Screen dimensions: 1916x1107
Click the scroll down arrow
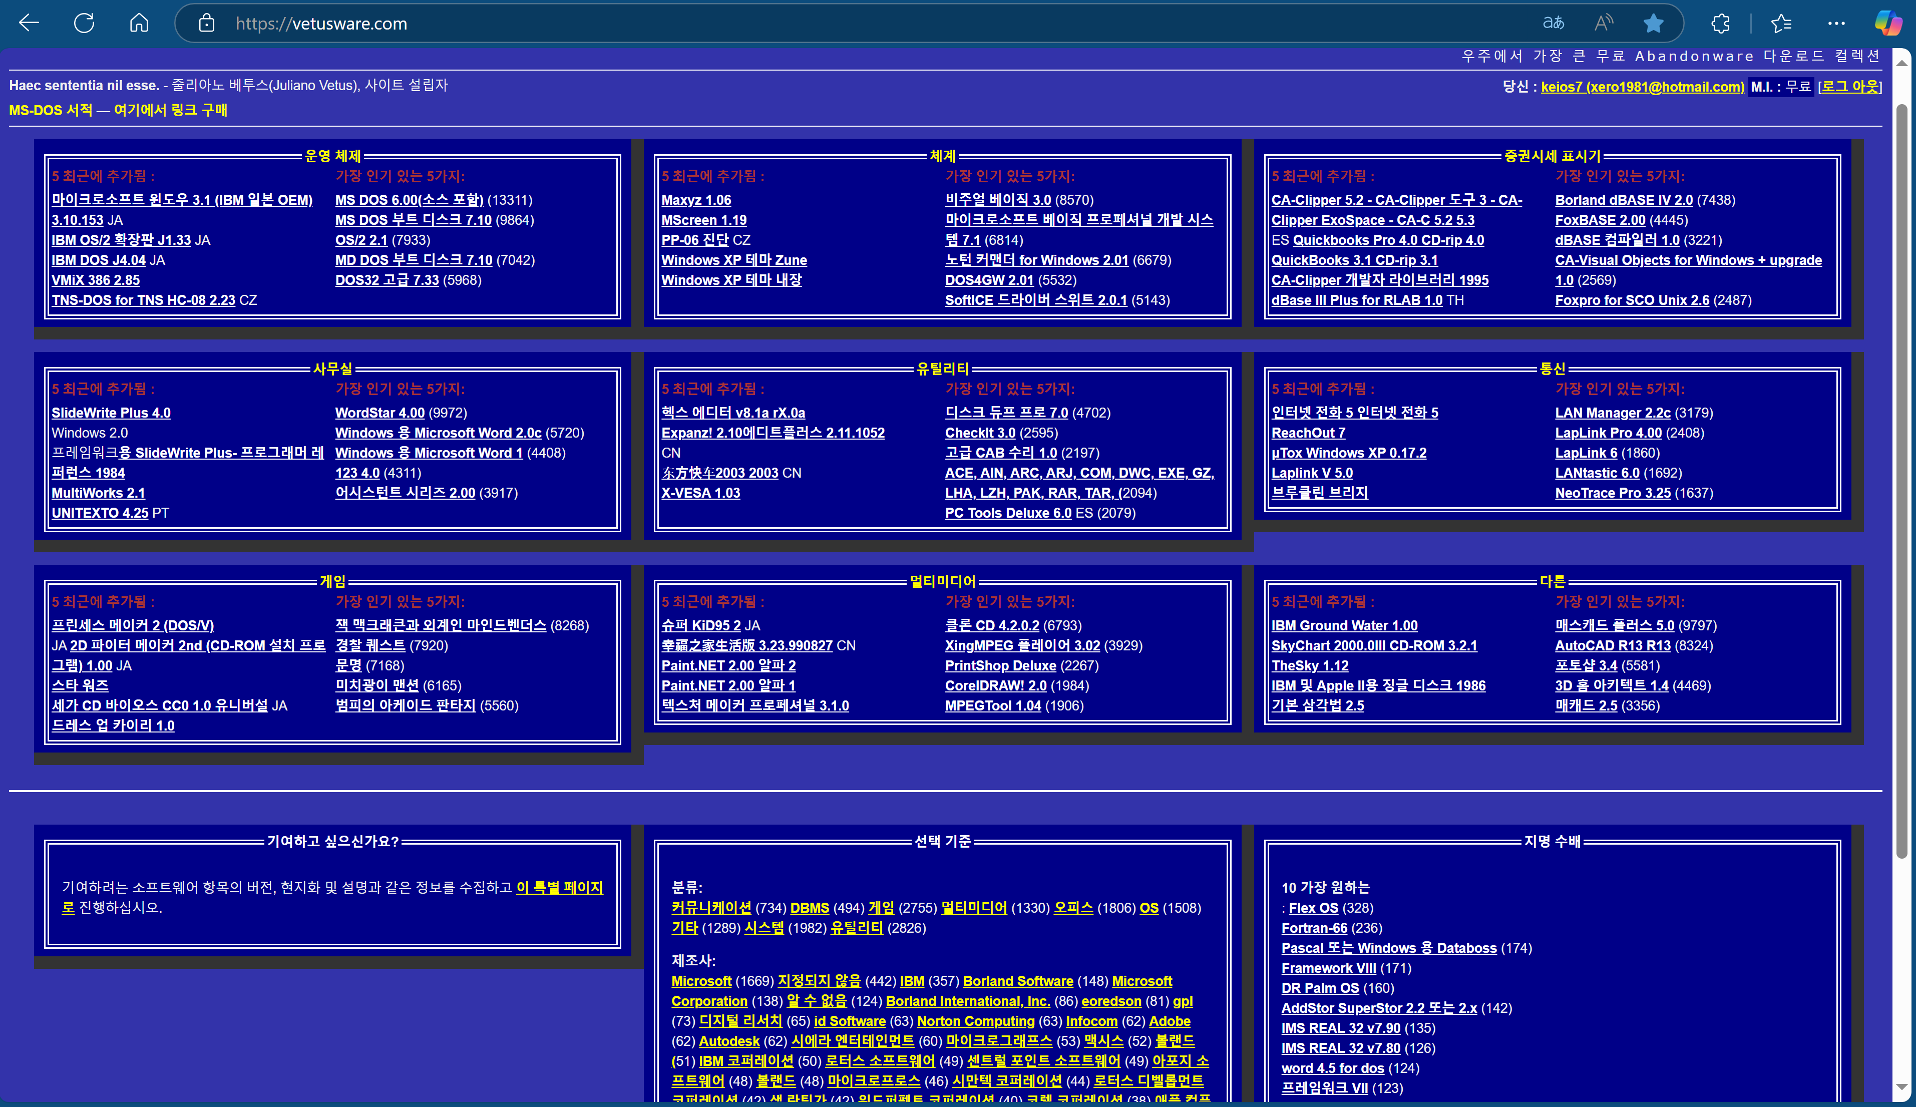click(1901, 1087)
